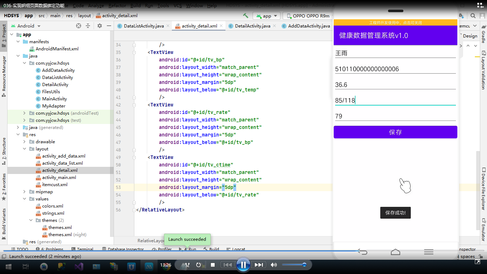Collapse the com.yyjcw.hdsys package

point(25,63)
